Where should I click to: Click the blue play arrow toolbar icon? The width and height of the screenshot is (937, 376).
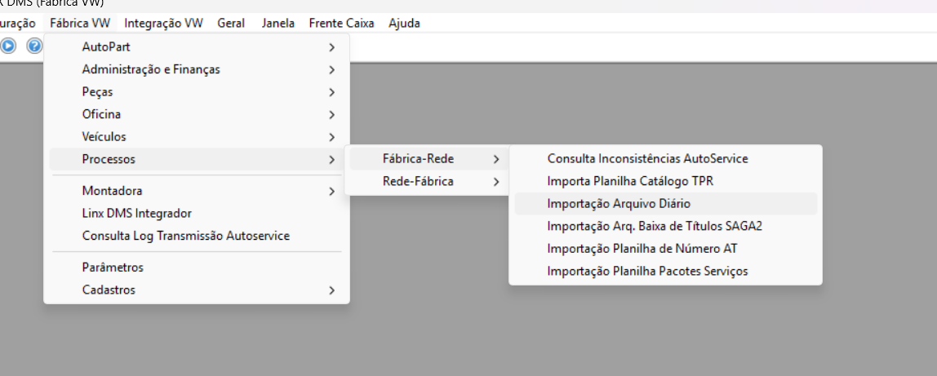(8, 46)
